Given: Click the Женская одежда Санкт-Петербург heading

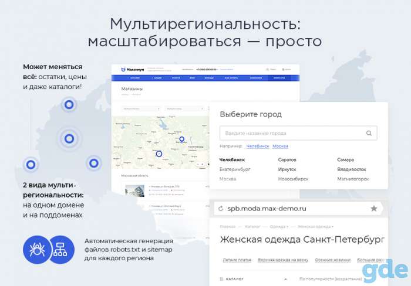Looking at the screenshot, I should tap(302, 240).
